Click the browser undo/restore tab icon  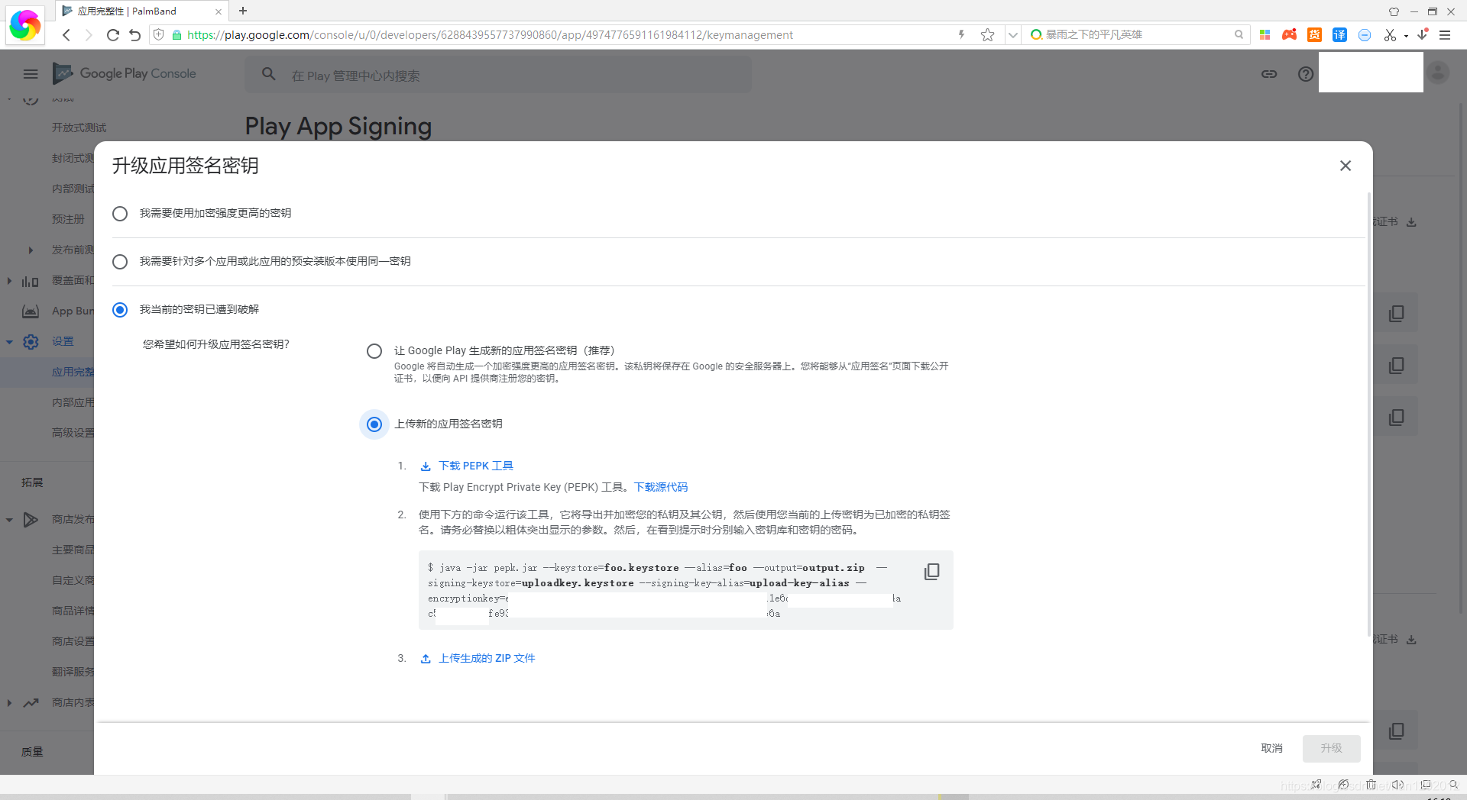point(135,35)
